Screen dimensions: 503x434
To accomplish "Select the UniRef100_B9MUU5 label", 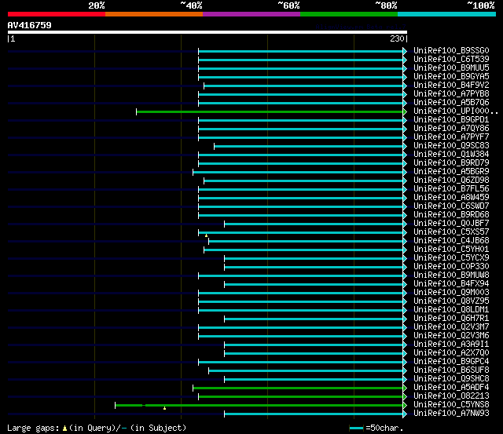I will (x=451, y=68).
